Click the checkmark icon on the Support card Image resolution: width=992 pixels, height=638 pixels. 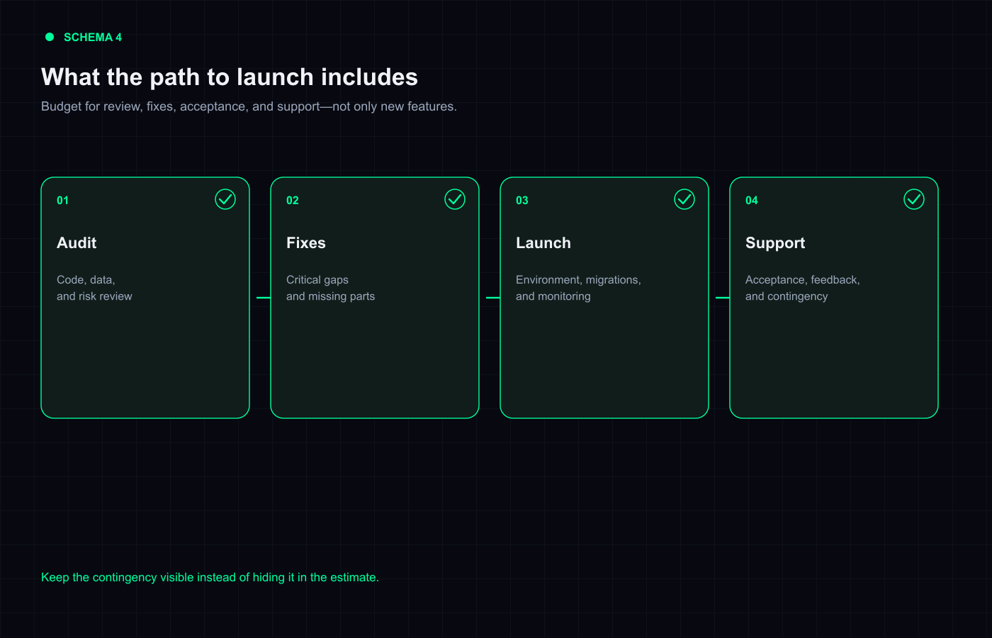tap(914, 199)
